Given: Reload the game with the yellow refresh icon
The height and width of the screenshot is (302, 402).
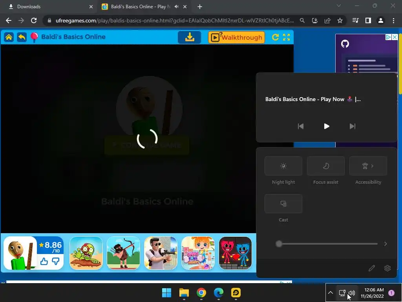Looking at the screenshot, I should click(x=275, y=37).
